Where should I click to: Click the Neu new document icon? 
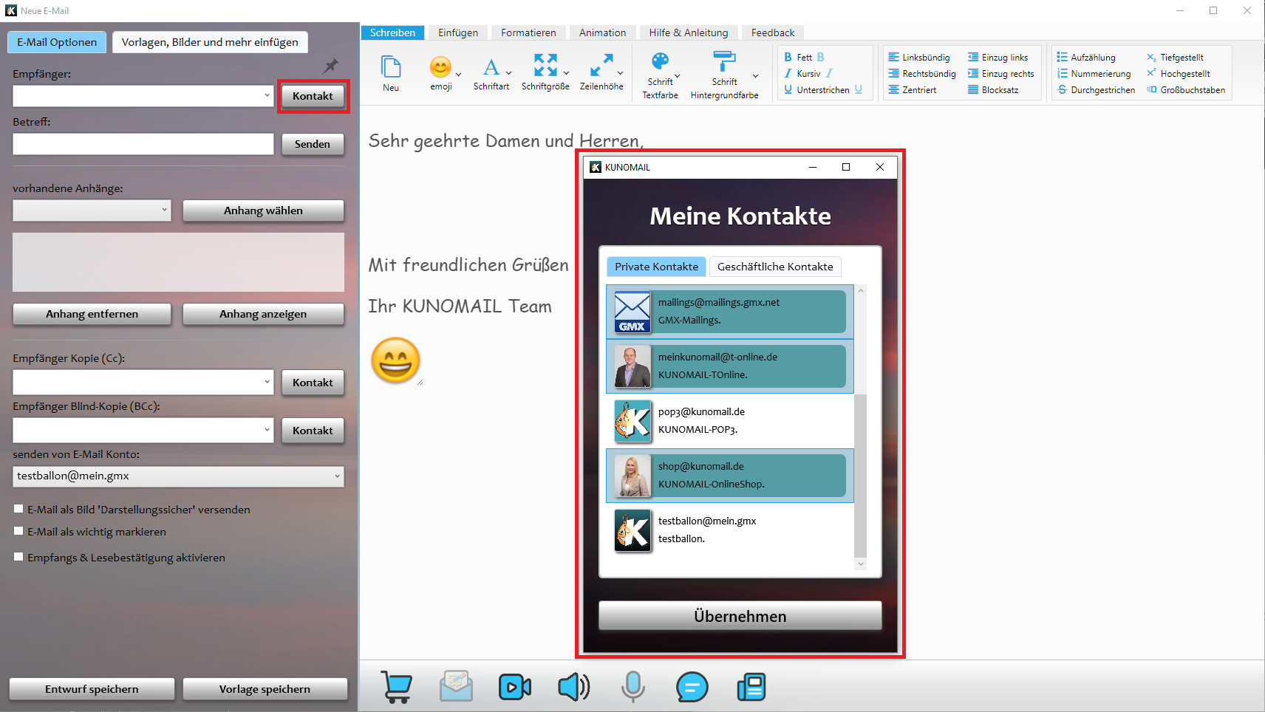(391, 66)
